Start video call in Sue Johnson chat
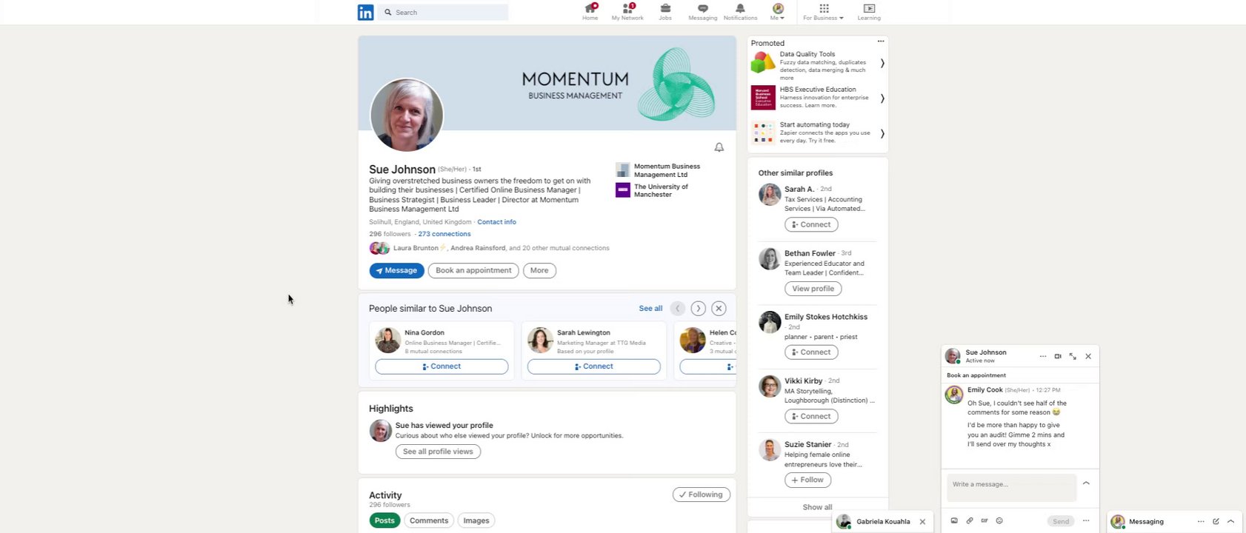 click(x=1058, y=356)
